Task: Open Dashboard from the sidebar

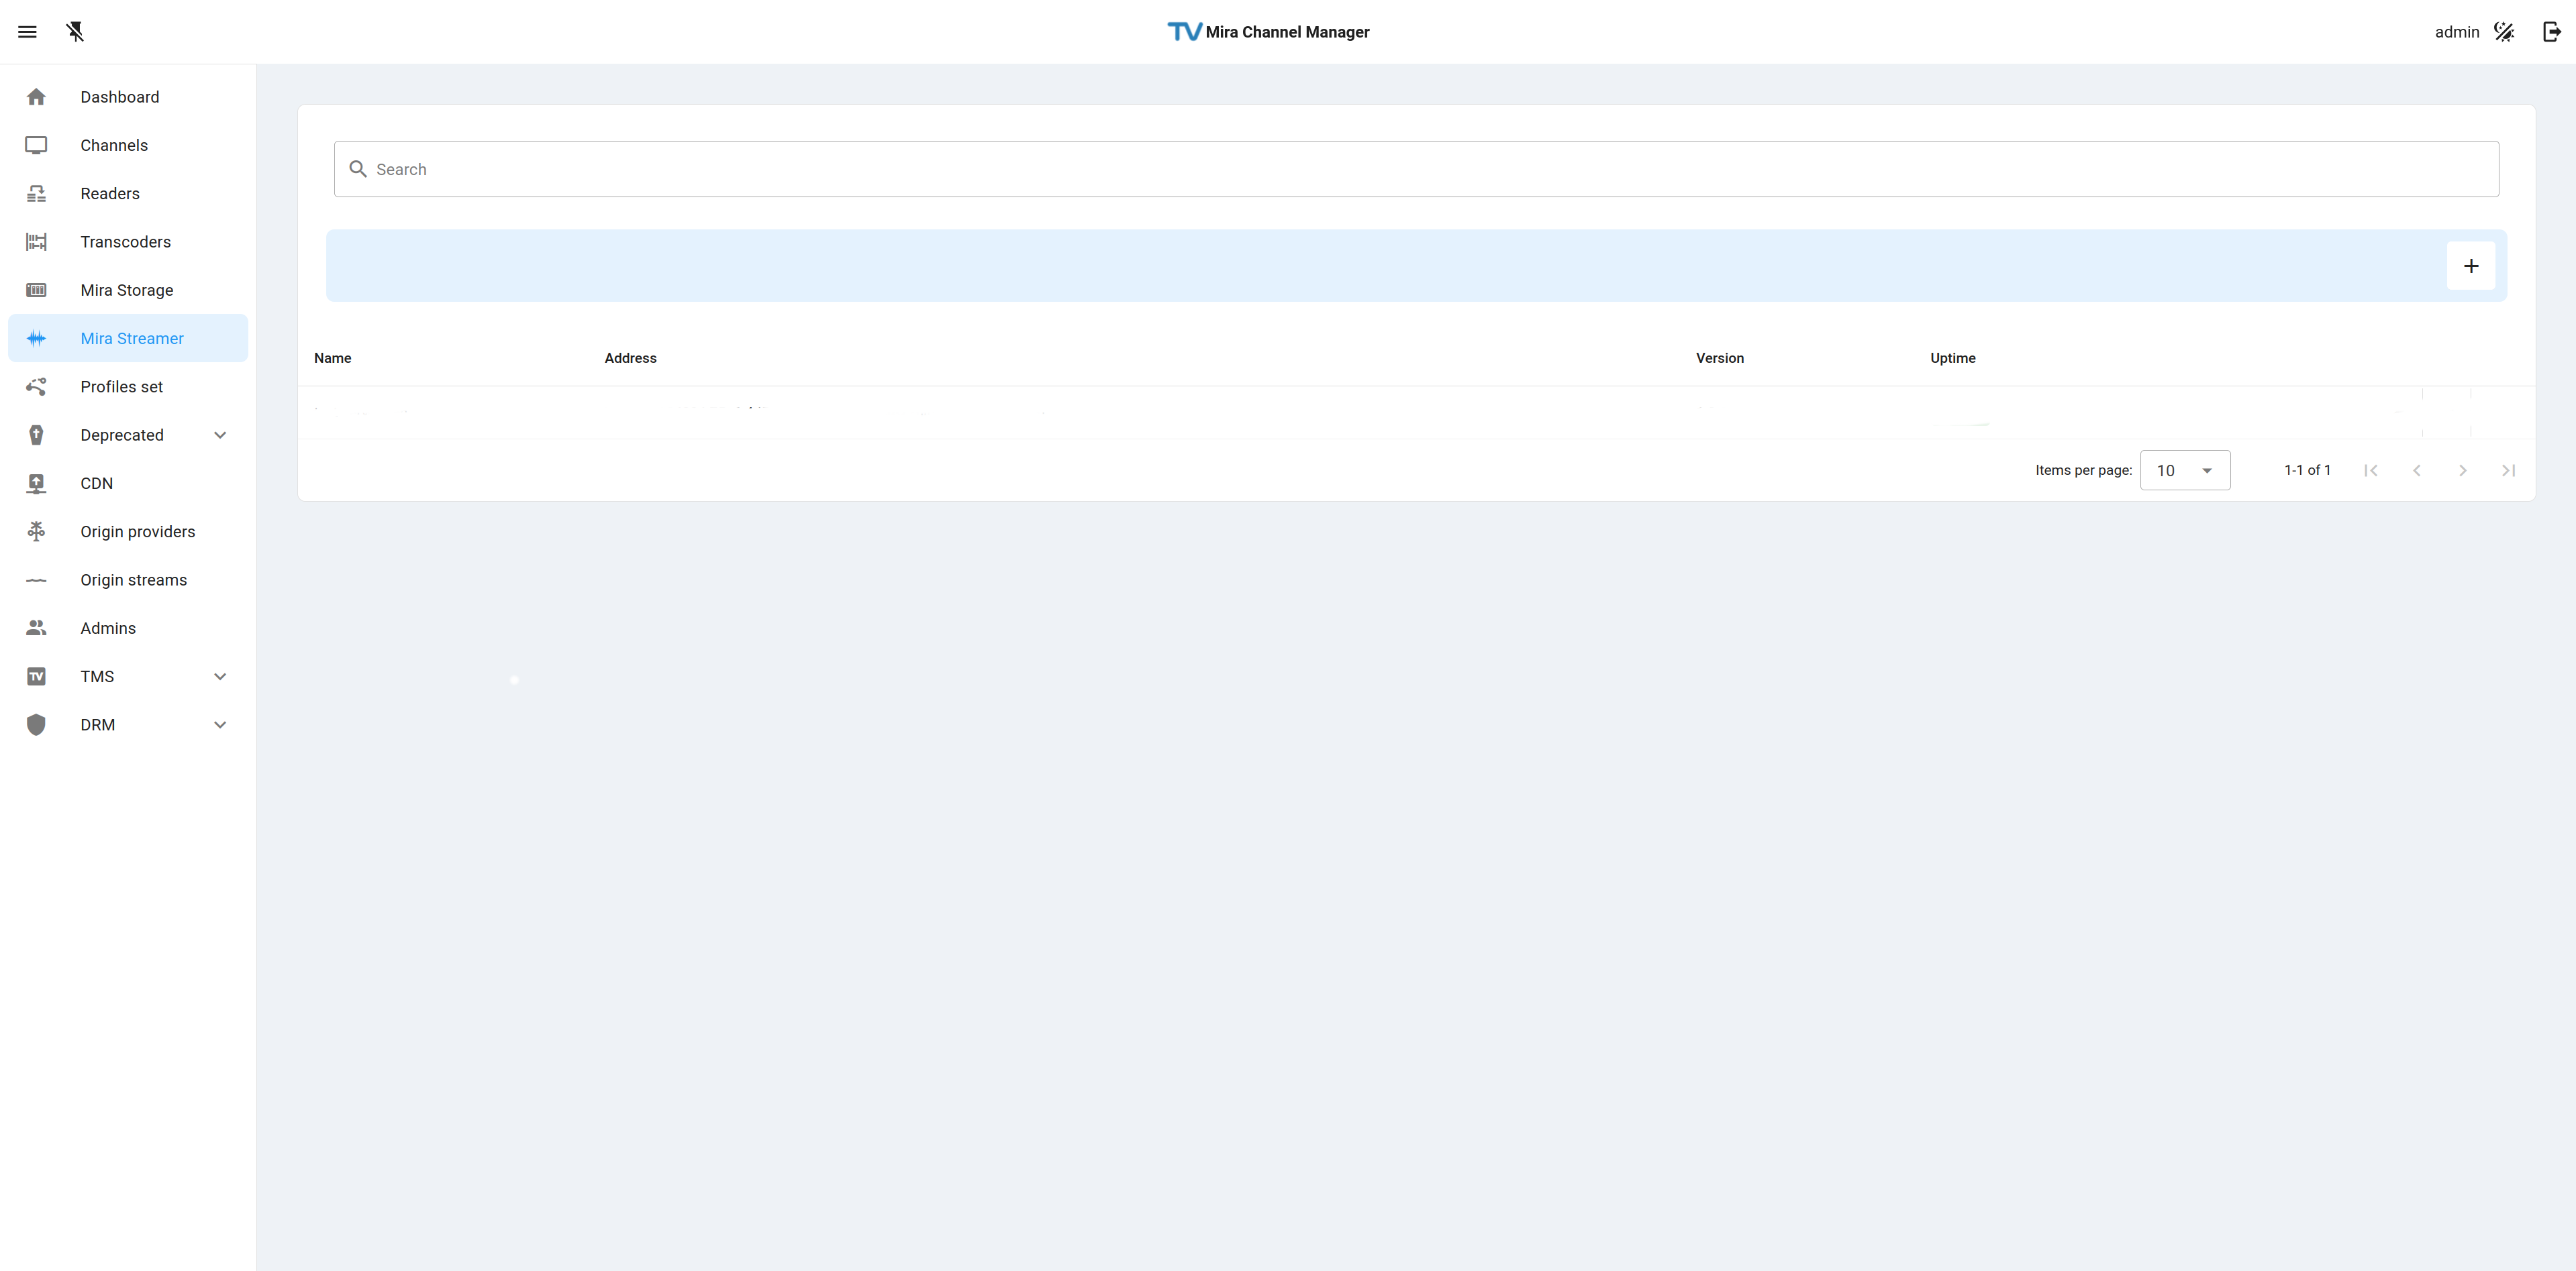Action: tap(119, 97)
